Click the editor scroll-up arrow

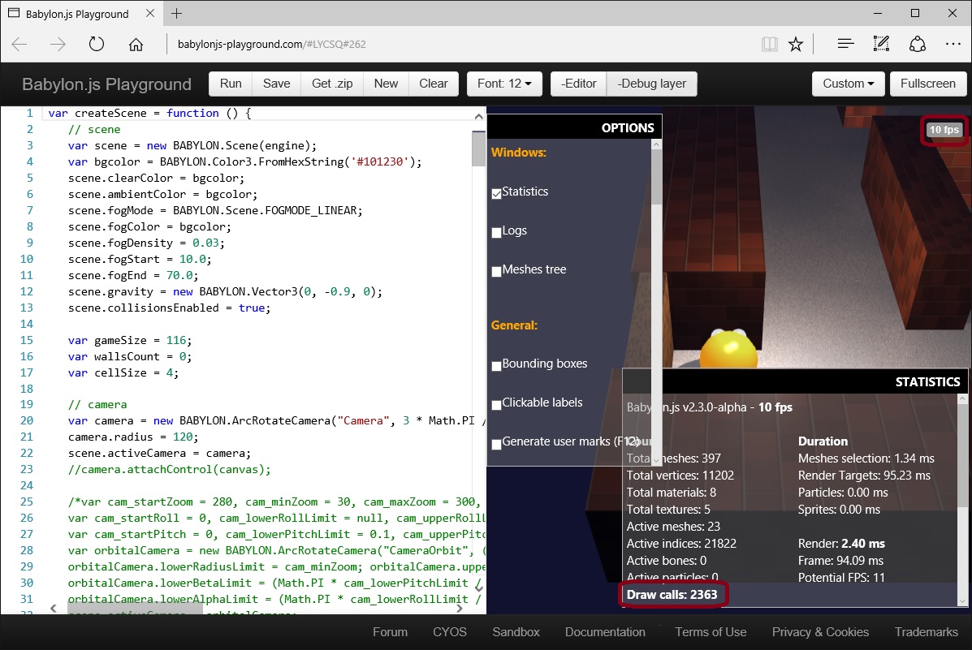click(x=478, y=116)
